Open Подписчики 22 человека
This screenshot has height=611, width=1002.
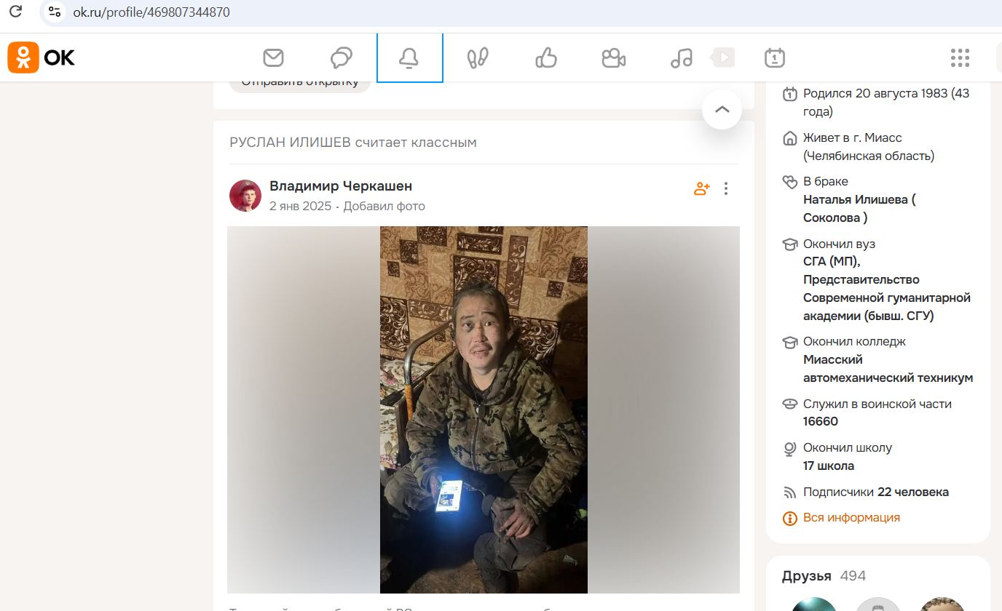click(x=876, y=492)
